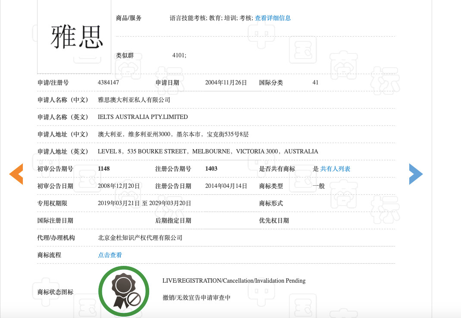Click the 国际注册日期 label
The height and width of the screenshot is (318, 461).
pyautogui.click(x=55, y=221)
